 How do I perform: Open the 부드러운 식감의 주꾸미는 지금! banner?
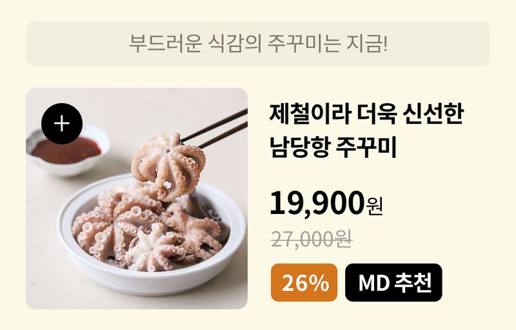[x=257, y=44]
